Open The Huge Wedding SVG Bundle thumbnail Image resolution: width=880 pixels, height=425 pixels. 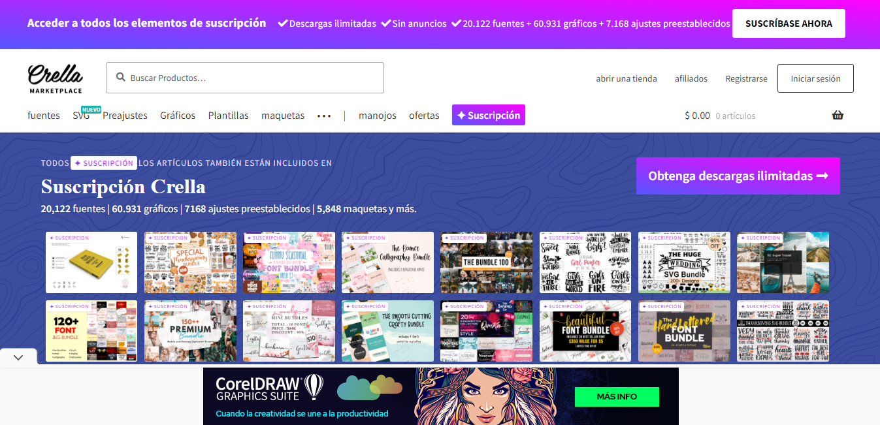(684, 262)
